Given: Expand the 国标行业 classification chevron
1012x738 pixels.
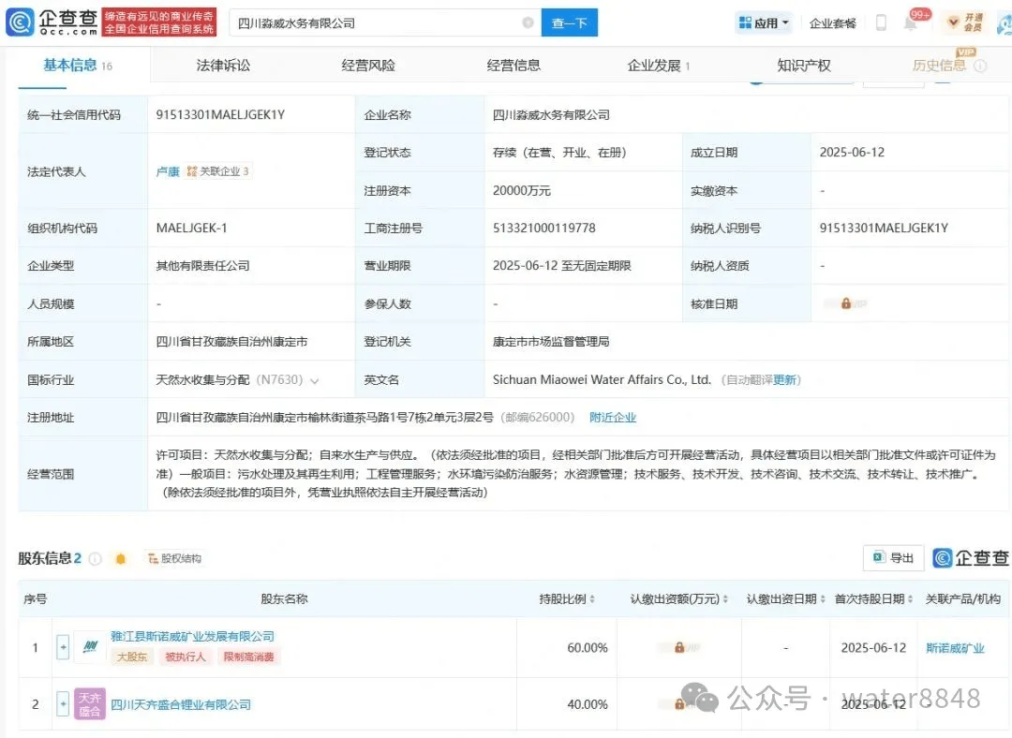Looking at the screenshot, I should (315, 380).
